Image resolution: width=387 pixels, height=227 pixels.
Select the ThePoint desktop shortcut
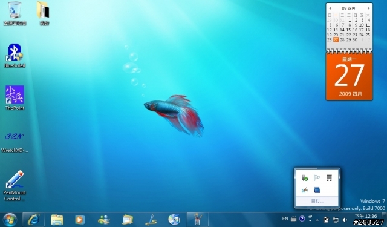click(15, 98)
